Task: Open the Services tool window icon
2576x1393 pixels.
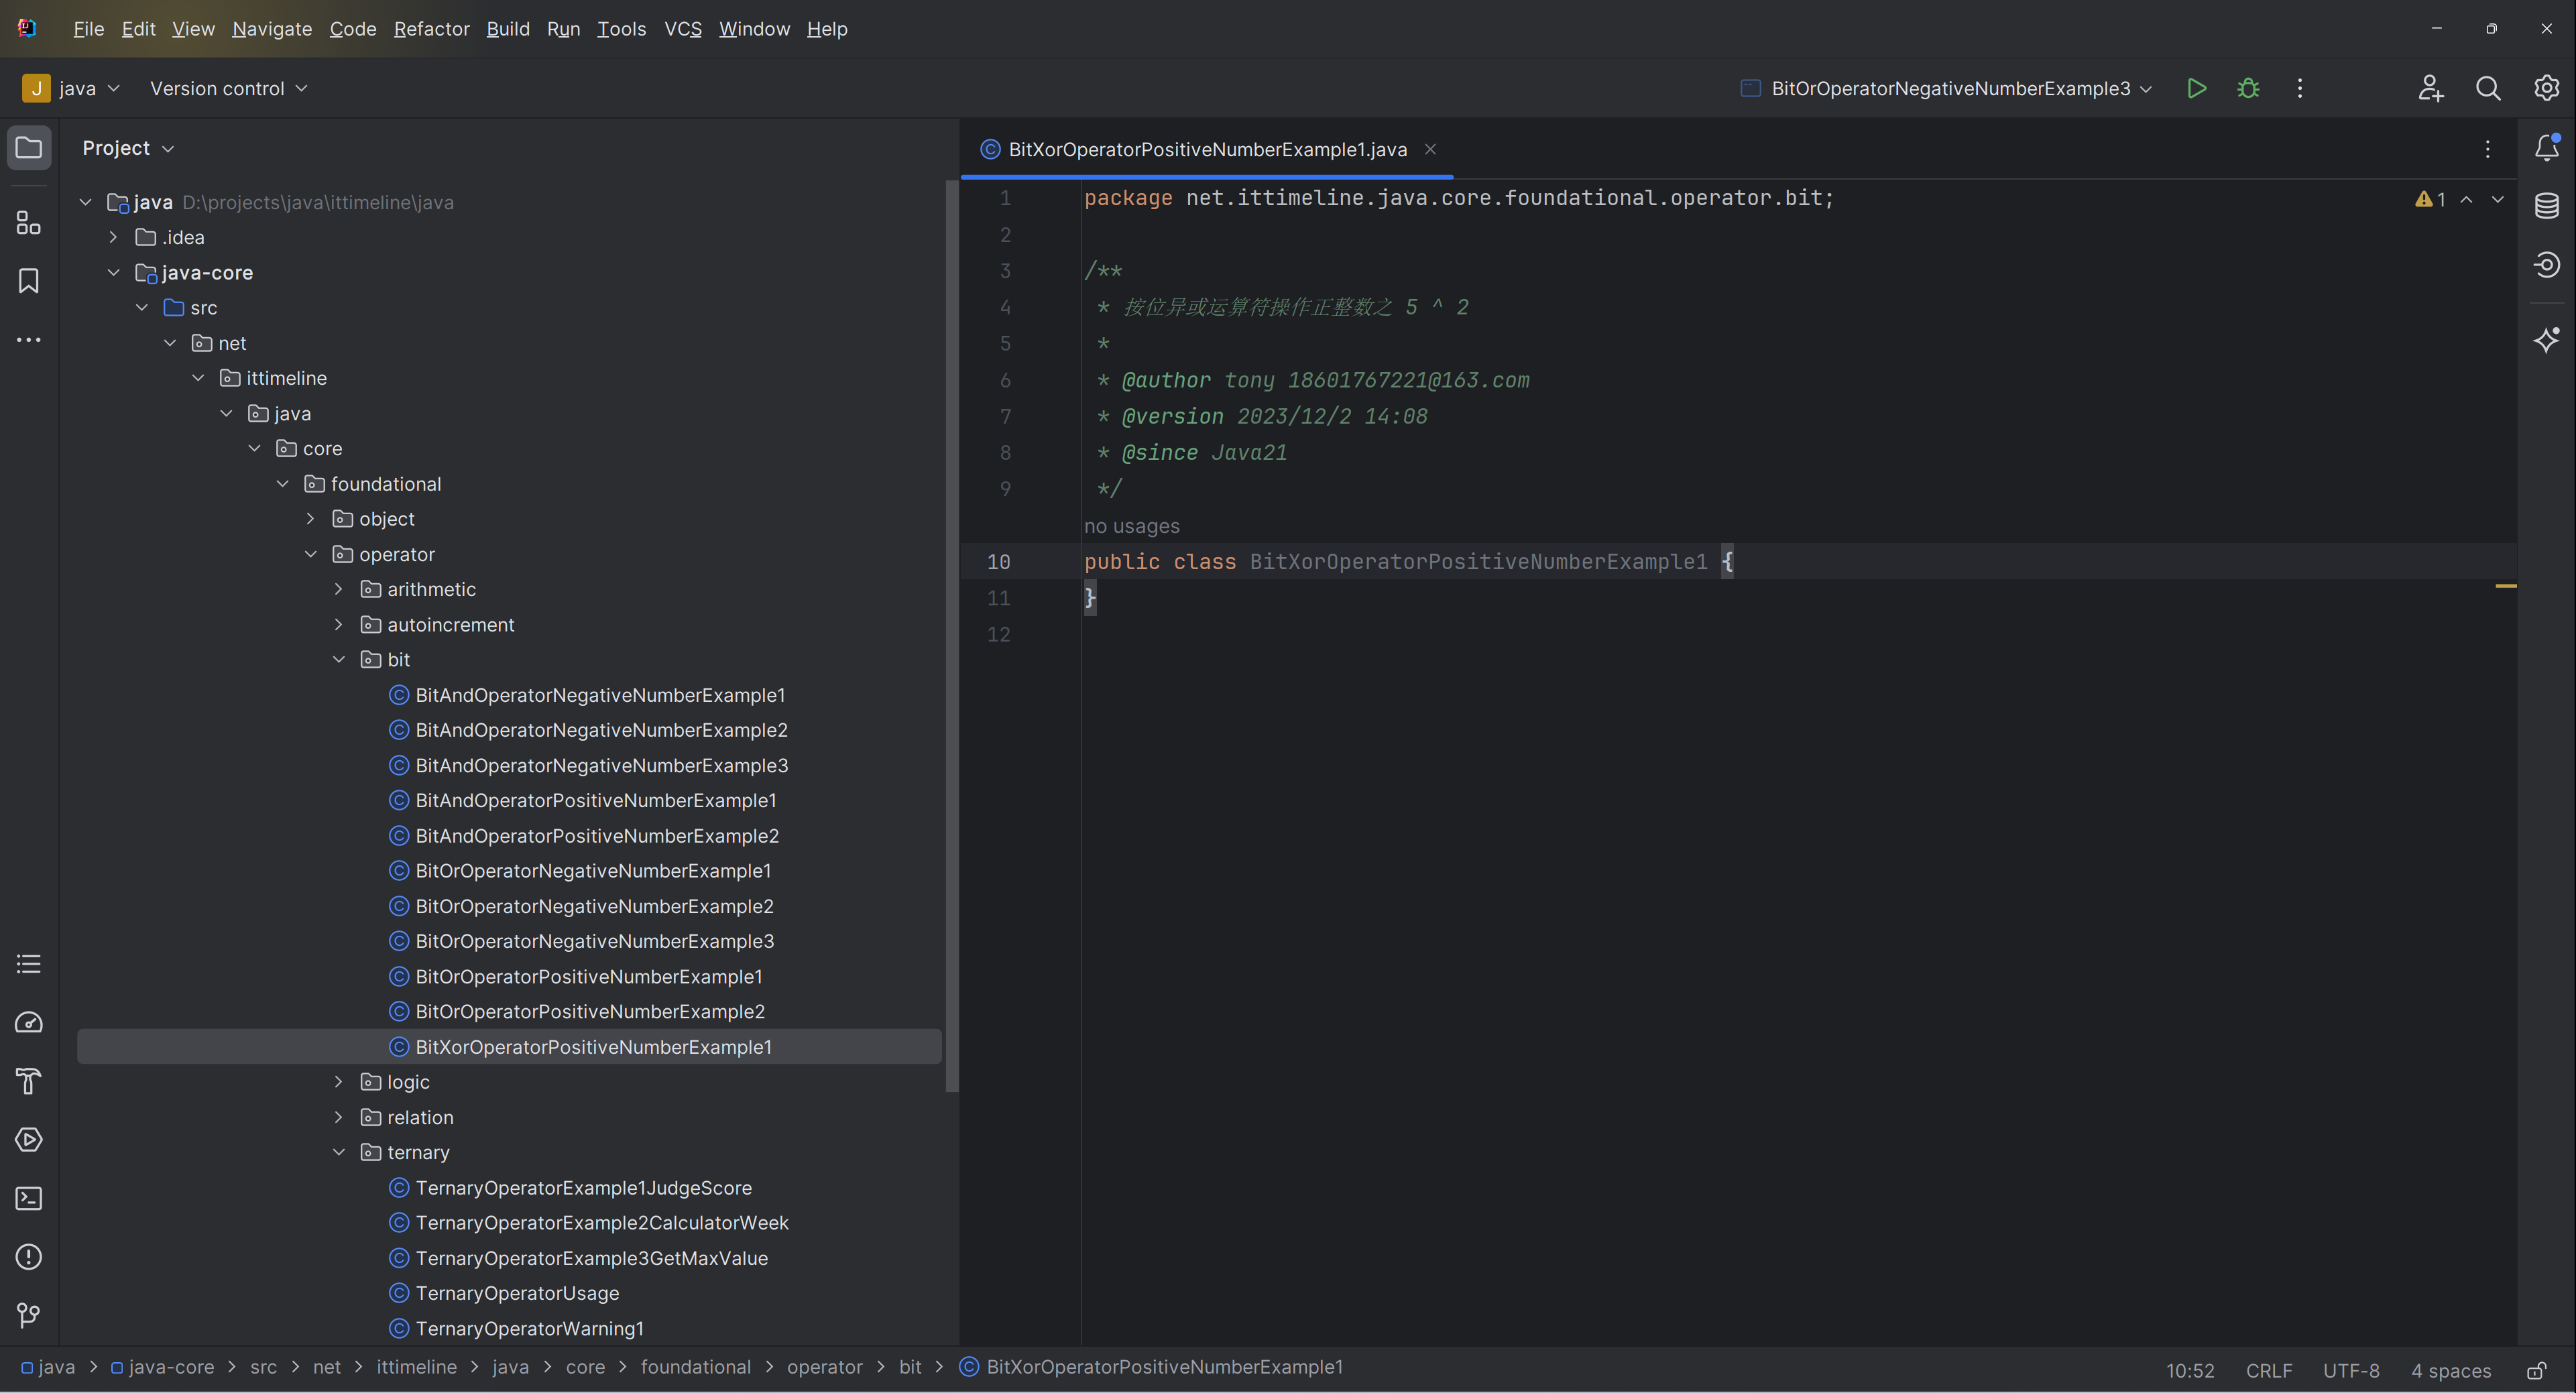Action: coord(29,1140)
